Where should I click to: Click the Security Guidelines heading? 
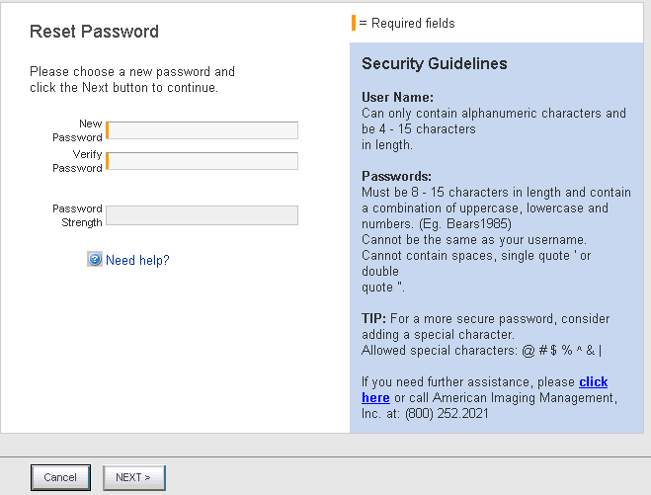435,63
